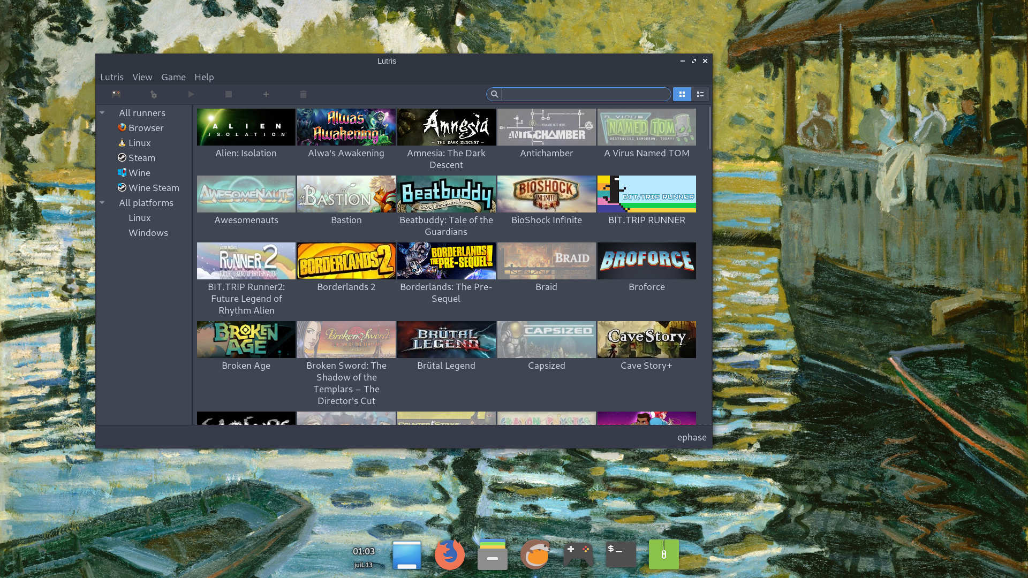Open the Game menu
Image resolution: width=1028 pixels, height=578 pixels.
click(x=173, y=77)
